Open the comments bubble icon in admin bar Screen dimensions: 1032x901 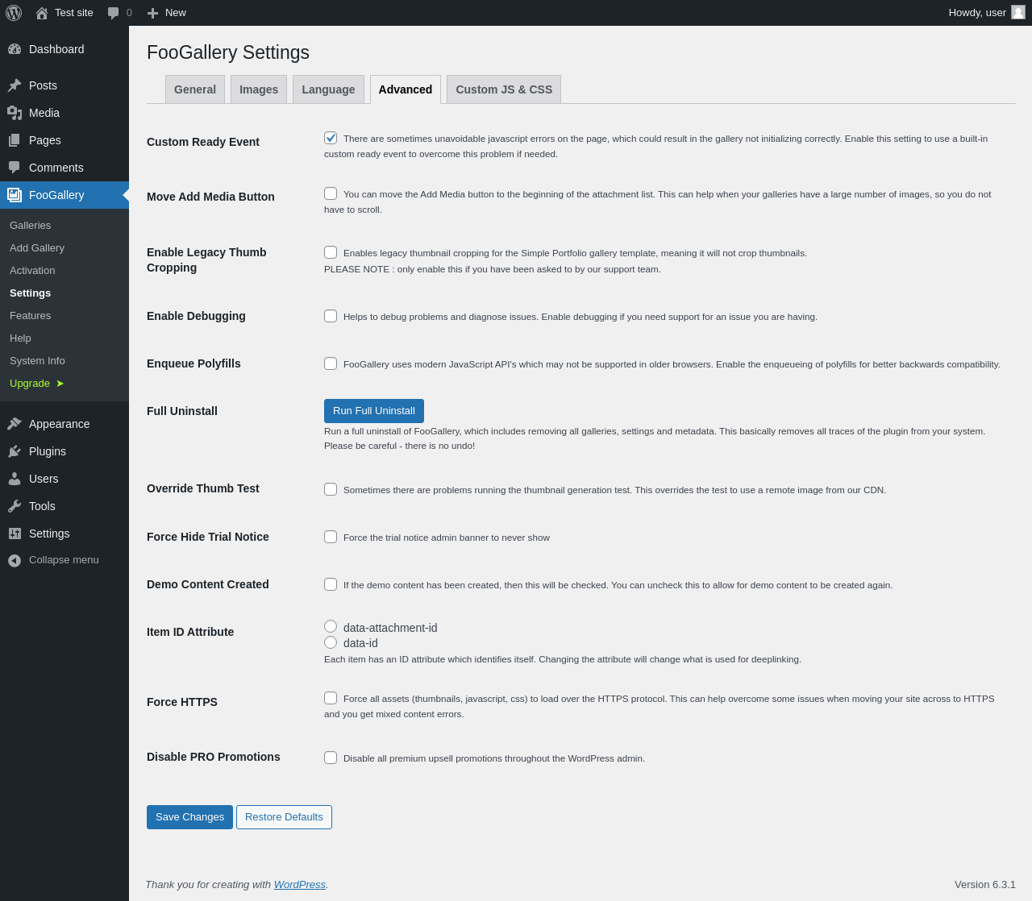(x=114, y=13)
